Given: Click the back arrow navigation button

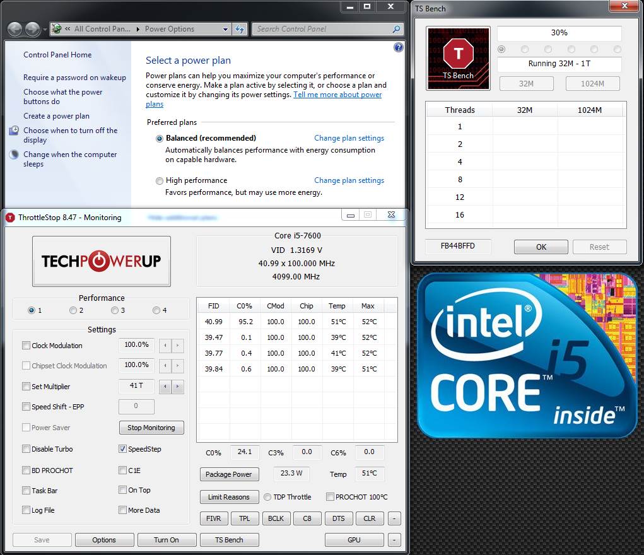Looking at the screenshot, I should [15, 29].
